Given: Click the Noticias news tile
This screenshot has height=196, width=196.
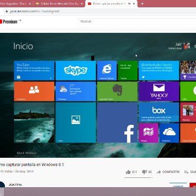Looking at the screenshot, I should [x=188, y=112].
